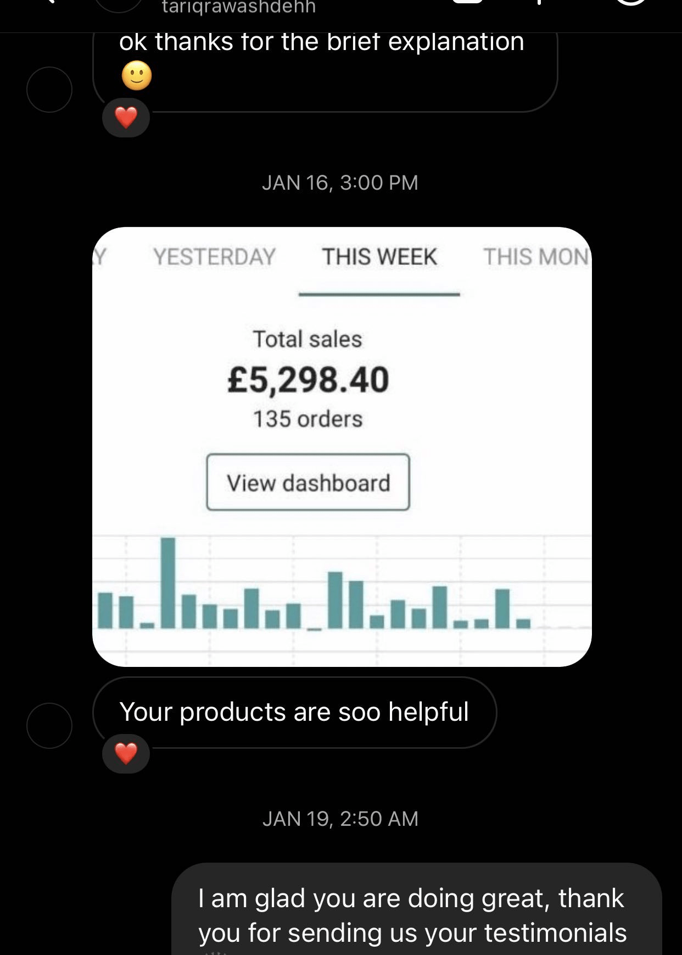The height and width of the screenshot is (955, 682).
Task: Select the THIS WEEK tab
Action: pos(379,257)
